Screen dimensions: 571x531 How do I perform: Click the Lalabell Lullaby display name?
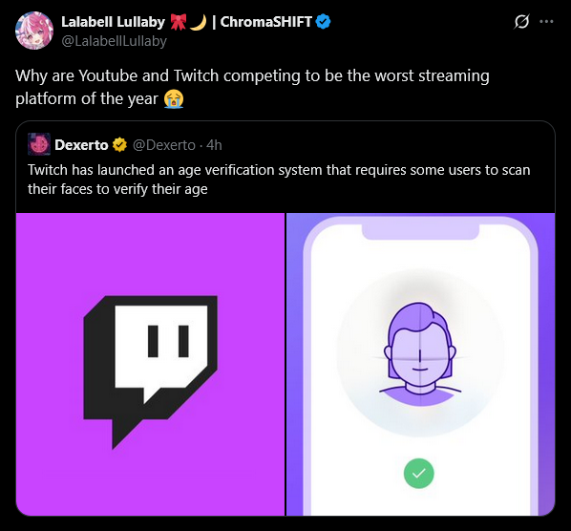pos(114,22)
